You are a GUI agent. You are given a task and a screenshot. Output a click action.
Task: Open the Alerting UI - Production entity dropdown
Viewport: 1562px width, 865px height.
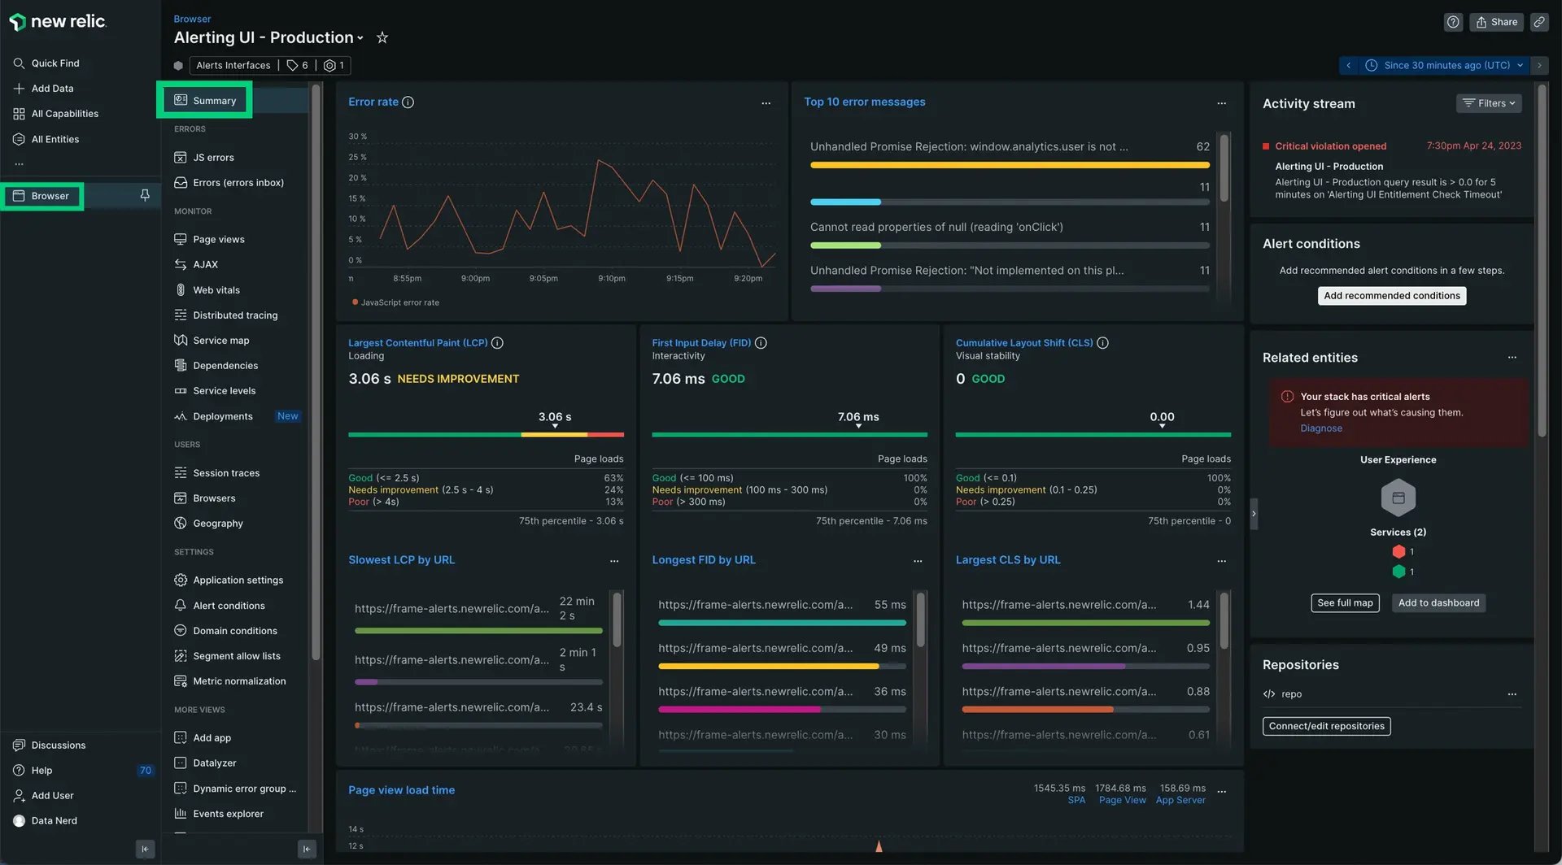(360, 37)
